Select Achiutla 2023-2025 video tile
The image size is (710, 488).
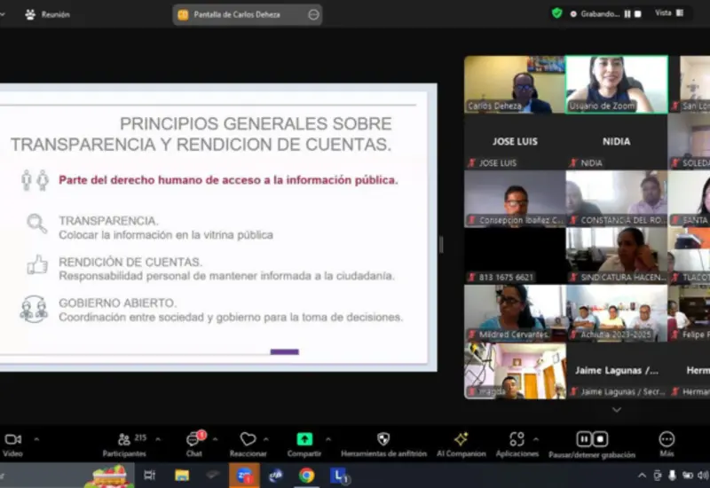(617, 313)
